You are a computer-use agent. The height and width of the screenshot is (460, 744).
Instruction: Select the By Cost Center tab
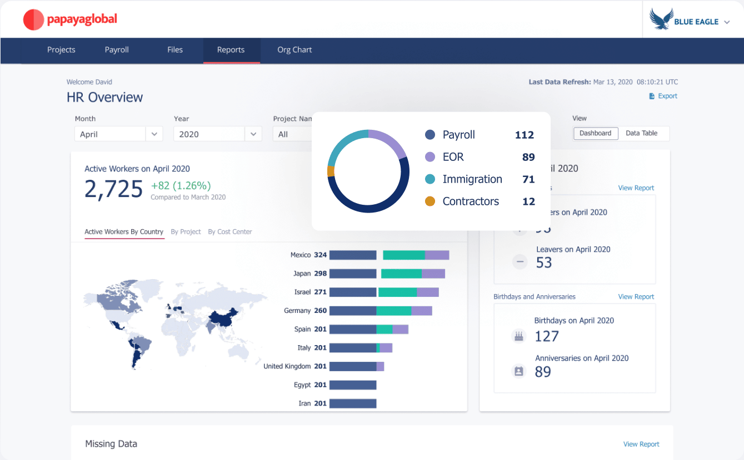tap(230, 232)
